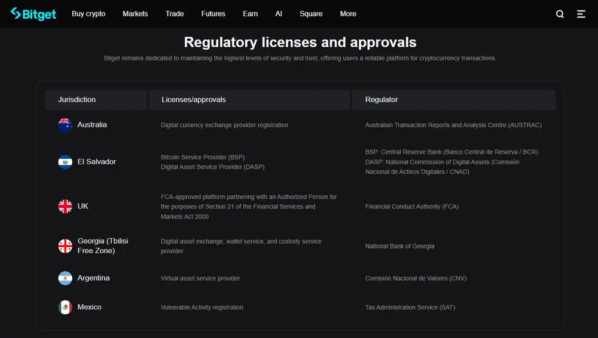Open the Buy crypto menu
This screenshot has height=338, width=598.
click(x=89, y=14)
